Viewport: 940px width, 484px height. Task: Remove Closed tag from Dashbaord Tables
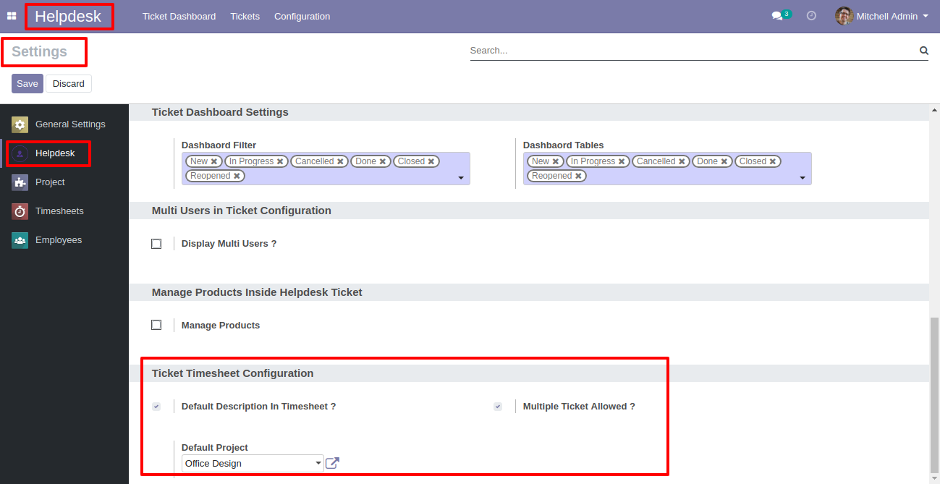(x=773, y=161)
